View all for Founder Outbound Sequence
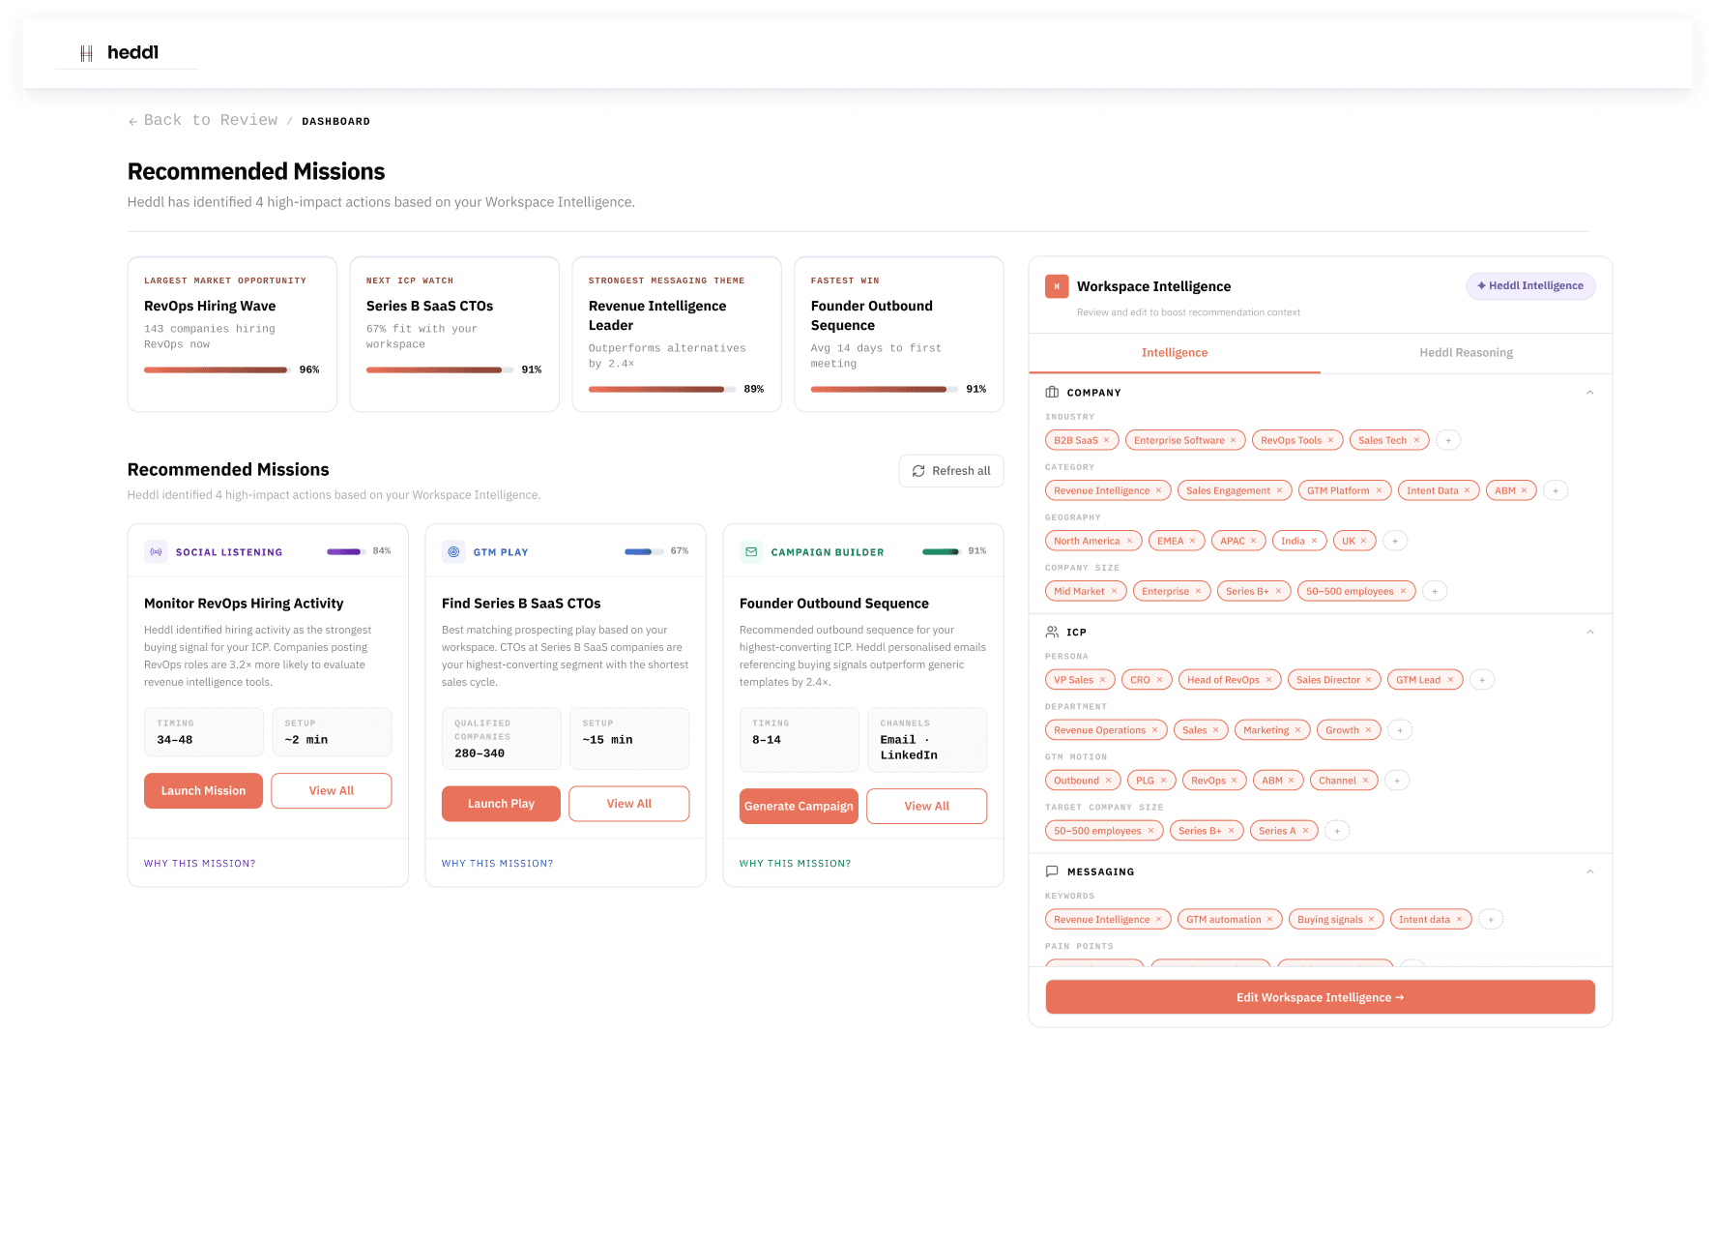 point(927,807)
